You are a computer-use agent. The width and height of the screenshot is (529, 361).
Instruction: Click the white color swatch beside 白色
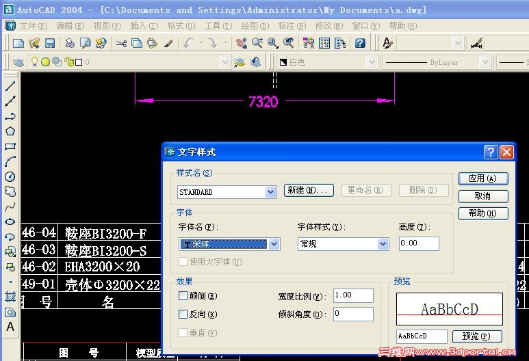[283, 62]
